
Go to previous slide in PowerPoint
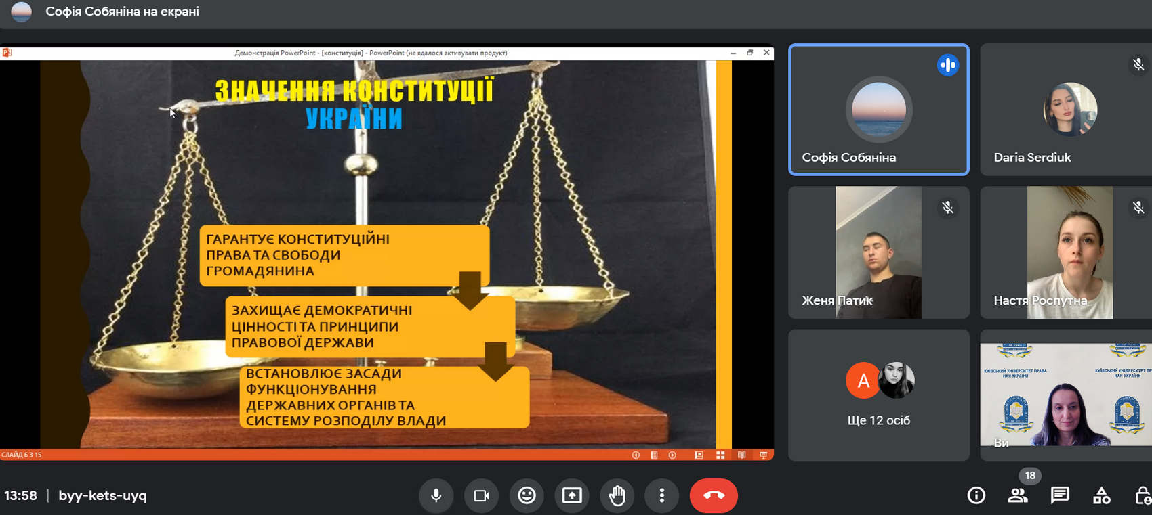[x=636, y=455]
